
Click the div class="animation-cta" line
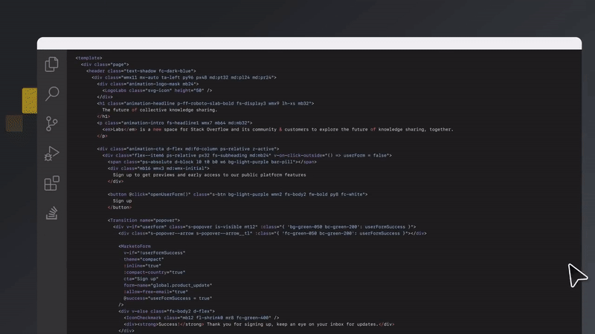coord(188,149)
